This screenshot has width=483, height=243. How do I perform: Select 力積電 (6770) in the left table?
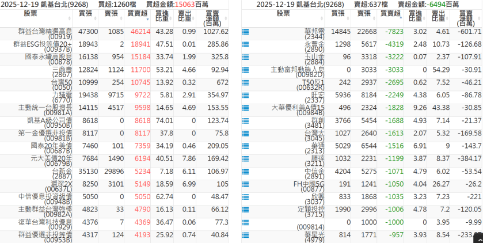62,96
